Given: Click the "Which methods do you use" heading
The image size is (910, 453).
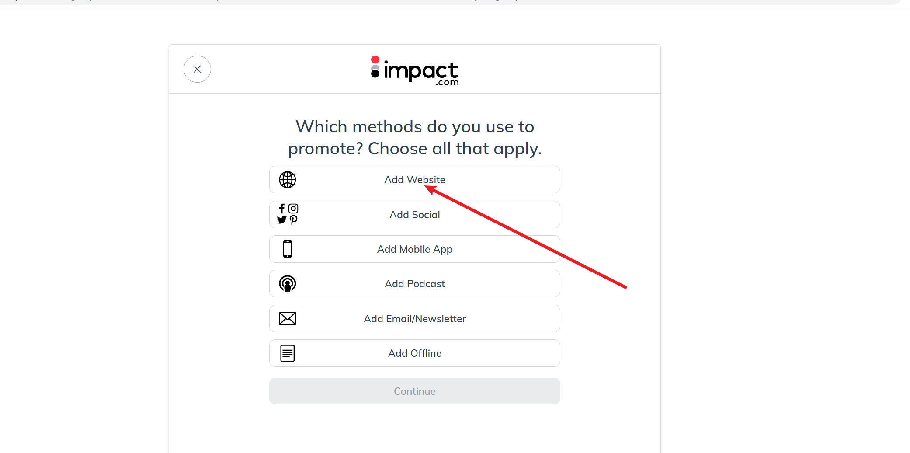Looking at the screenshot, I should pos(414,138).
